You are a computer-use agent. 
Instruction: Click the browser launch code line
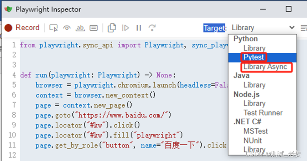pos(132,85)
